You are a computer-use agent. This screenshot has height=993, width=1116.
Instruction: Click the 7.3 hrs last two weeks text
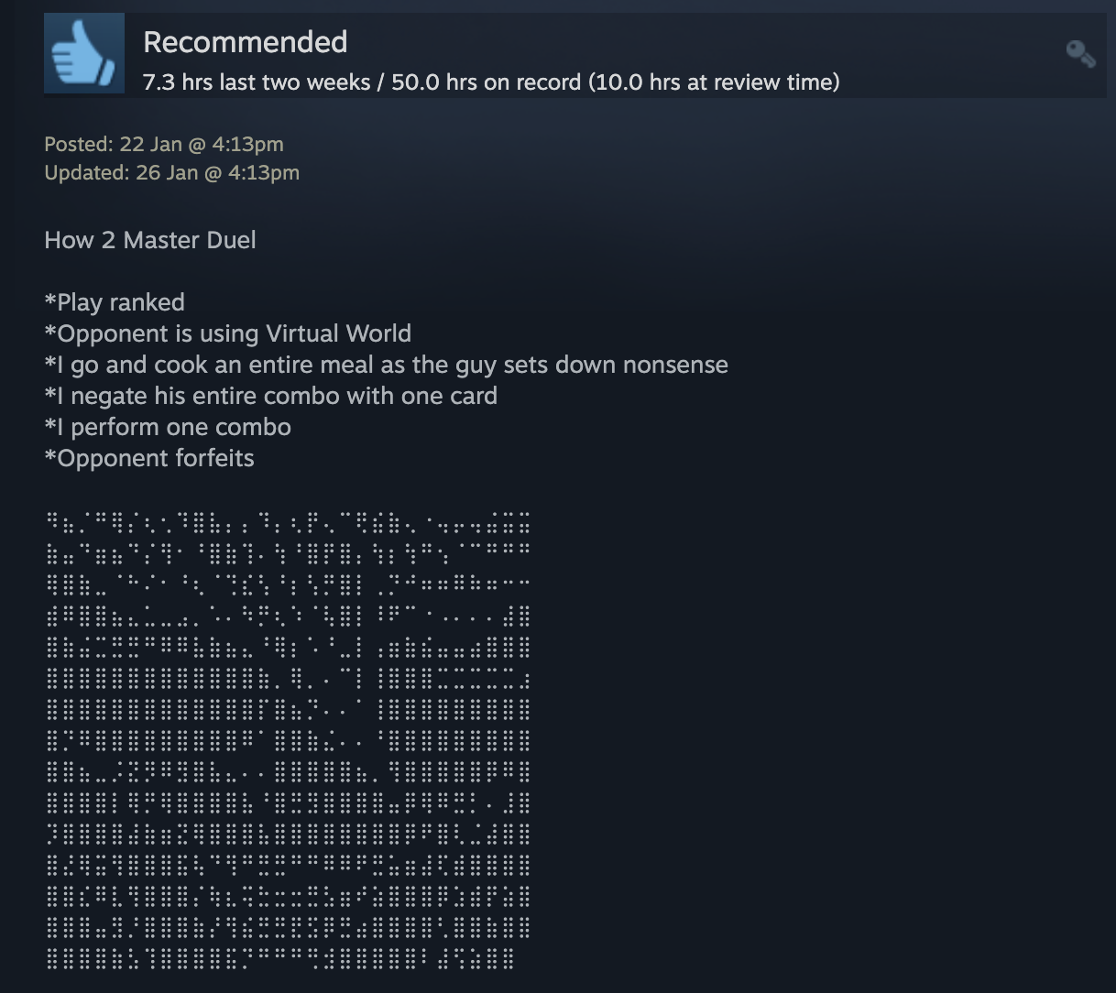[257, 82]
